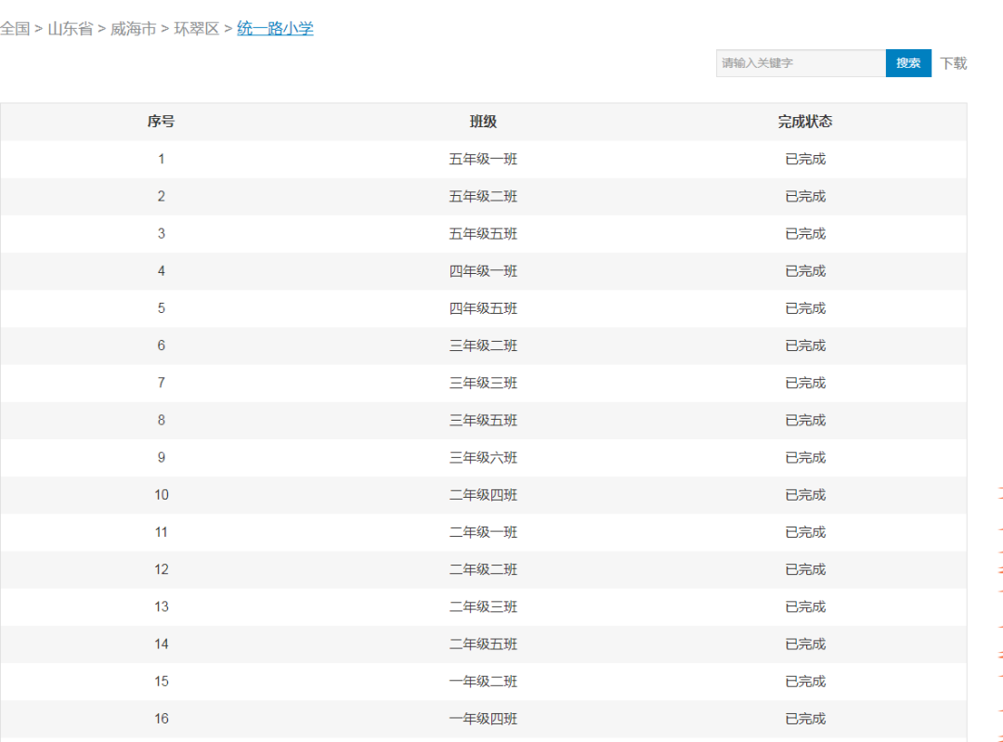Select 山东省 in the breadcrumb path
Viewport: 1003px width, 742px height.
tap(71, 29)
